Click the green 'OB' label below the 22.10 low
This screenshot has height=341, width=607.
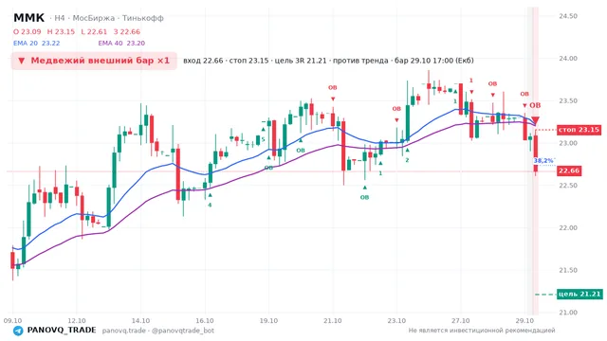click(364, 198)
